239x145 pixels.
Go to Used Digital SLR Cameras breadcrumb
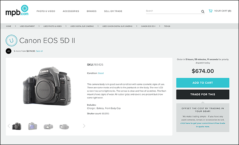[x=82, y=26]
